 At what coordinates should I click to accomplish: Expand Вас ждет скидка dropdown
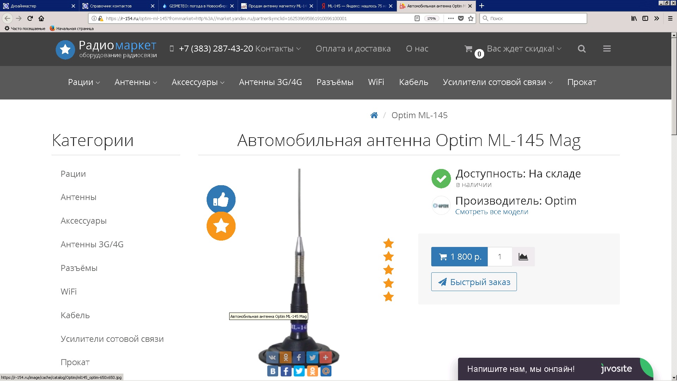point(524,49)
